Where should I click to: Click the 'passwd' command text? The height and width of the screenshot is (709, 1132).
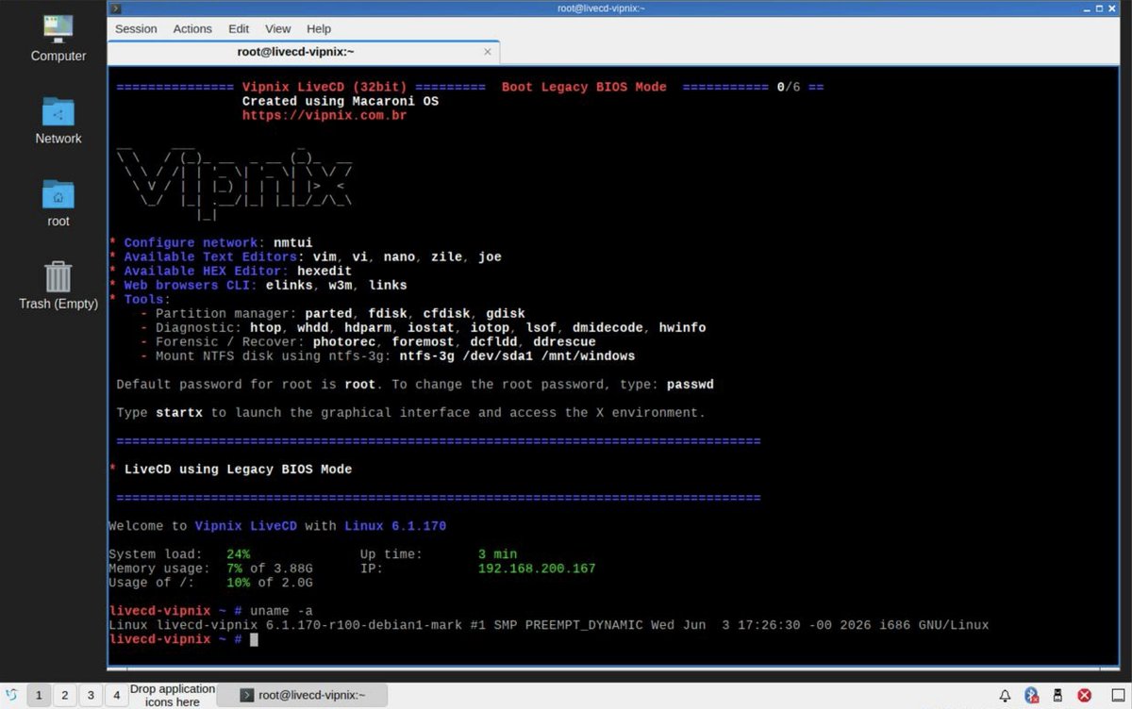pyautogui.click(x=691, y=384)
